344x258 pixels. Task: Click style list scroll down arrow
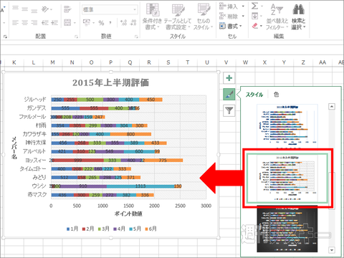[332, 250]
